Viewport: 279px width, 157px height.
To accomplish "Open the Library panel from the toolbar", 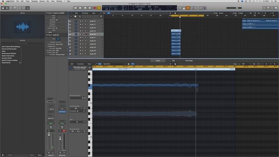I will (x=3, y=8).
